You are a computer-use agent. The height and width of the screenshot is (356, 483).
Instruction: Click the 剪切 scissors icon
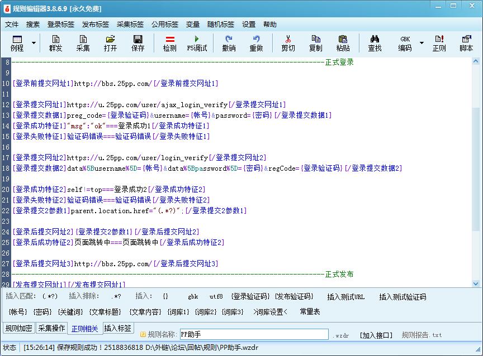[x=288, y=43]
